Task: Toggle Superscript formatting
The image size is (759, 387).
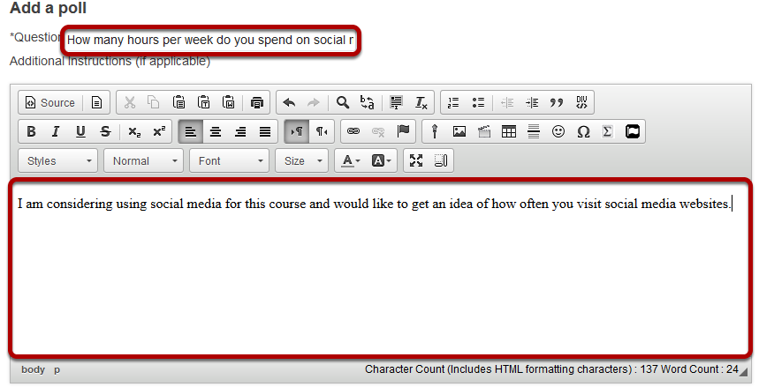Action: coord(159,131)
